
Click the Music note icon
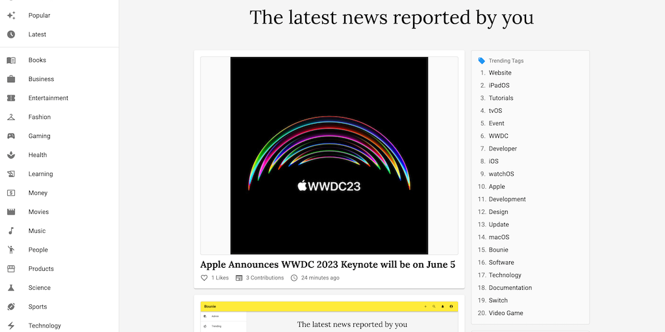(x=11, y=231)
